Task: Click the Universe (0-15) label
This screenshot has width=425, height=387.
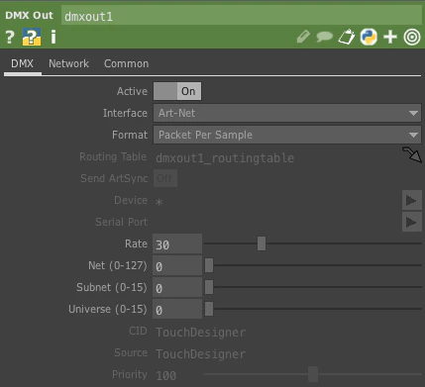Action: (x=108, y=309)
